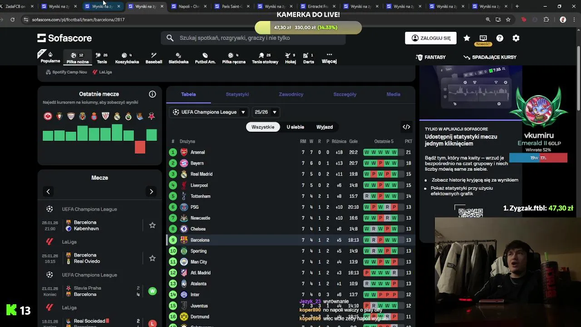The image size is (581, 327).
Task: Click Zaloguj się button
Action: [x=430, y=38]
